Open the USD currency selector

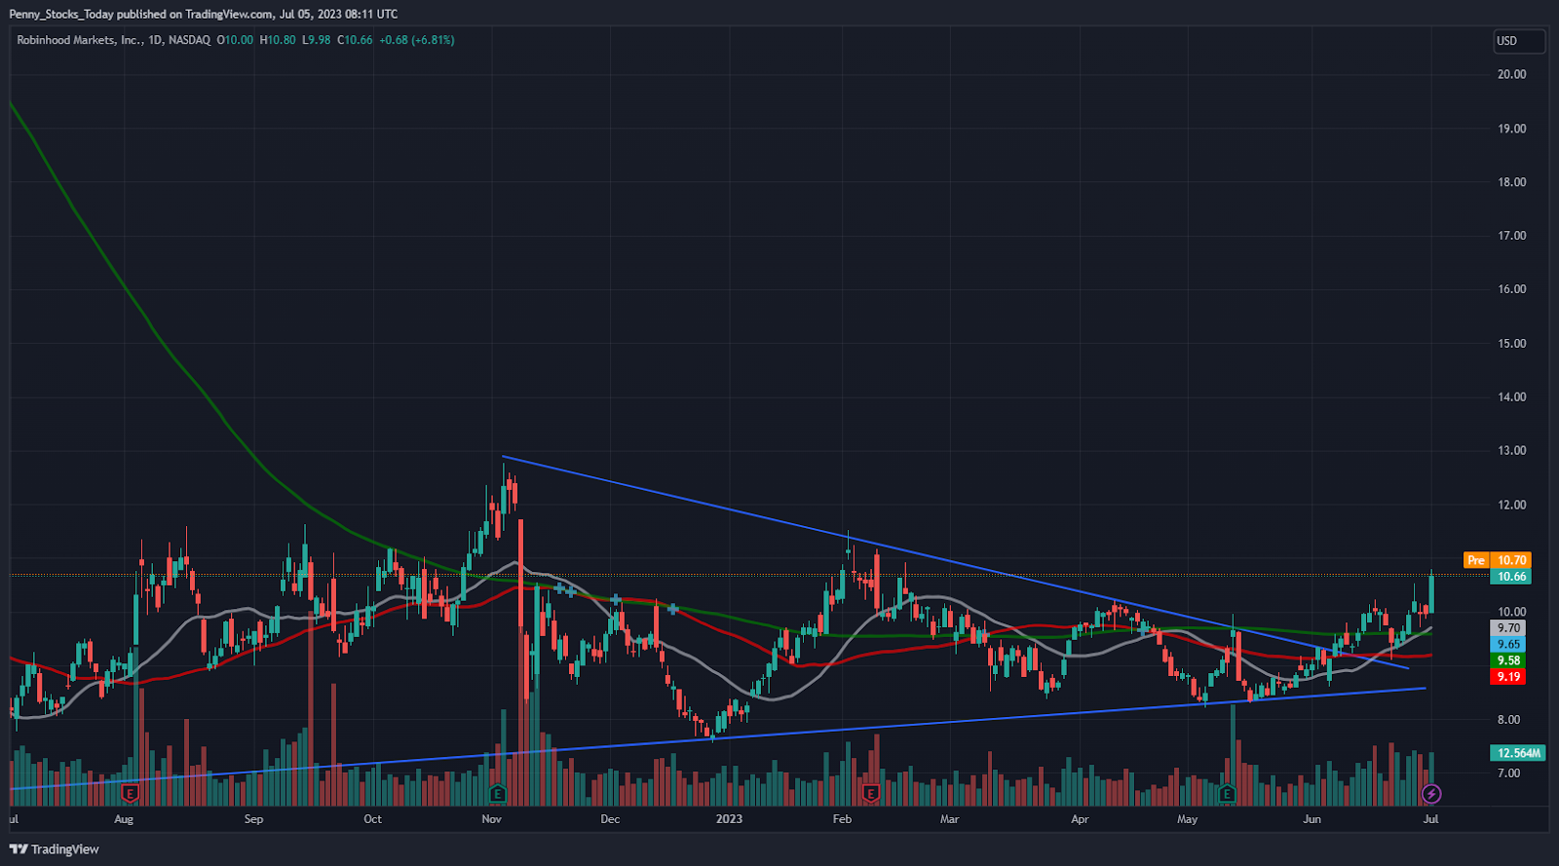pos(1520,41)
